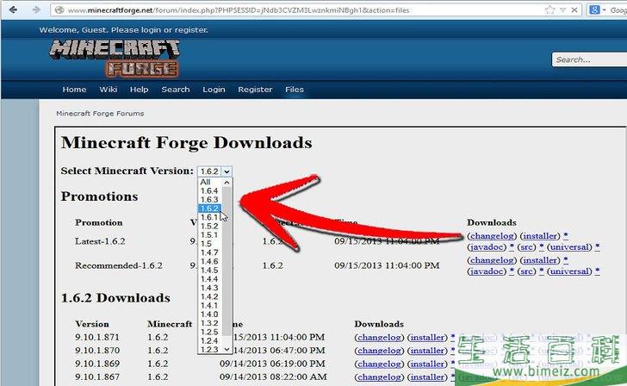Toggle the Minecraft version combo box arrow
The image size is (627, 386).
point(227,171)
